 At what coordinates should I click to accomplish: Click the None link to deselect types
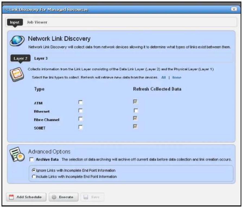click(177, 77)
